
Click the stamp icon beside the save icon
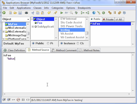26,13
